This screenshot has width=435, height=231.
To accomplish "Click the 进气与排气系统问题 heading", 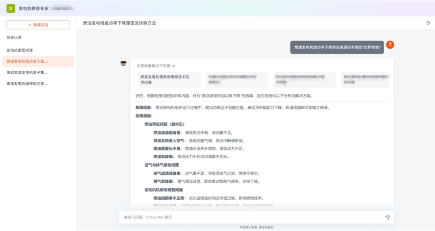I will tap(162, 165).
